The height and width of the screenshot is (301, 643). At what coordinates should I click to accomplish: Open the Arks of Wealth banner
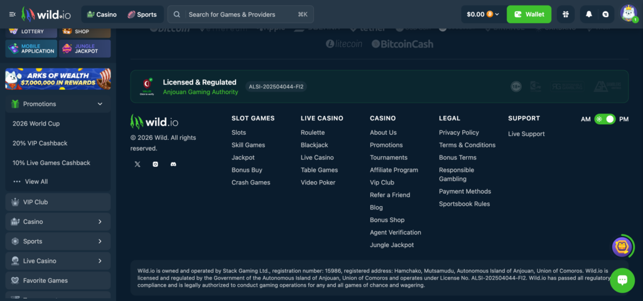coord(58,79)
